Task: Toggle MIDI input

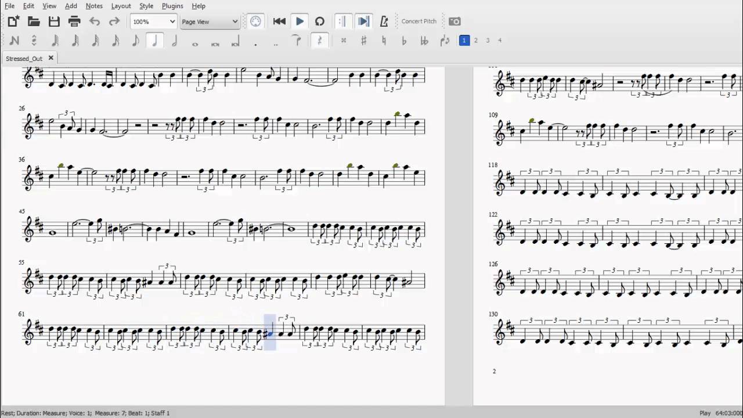Action: pyautogui.click(x=255, y=21)
